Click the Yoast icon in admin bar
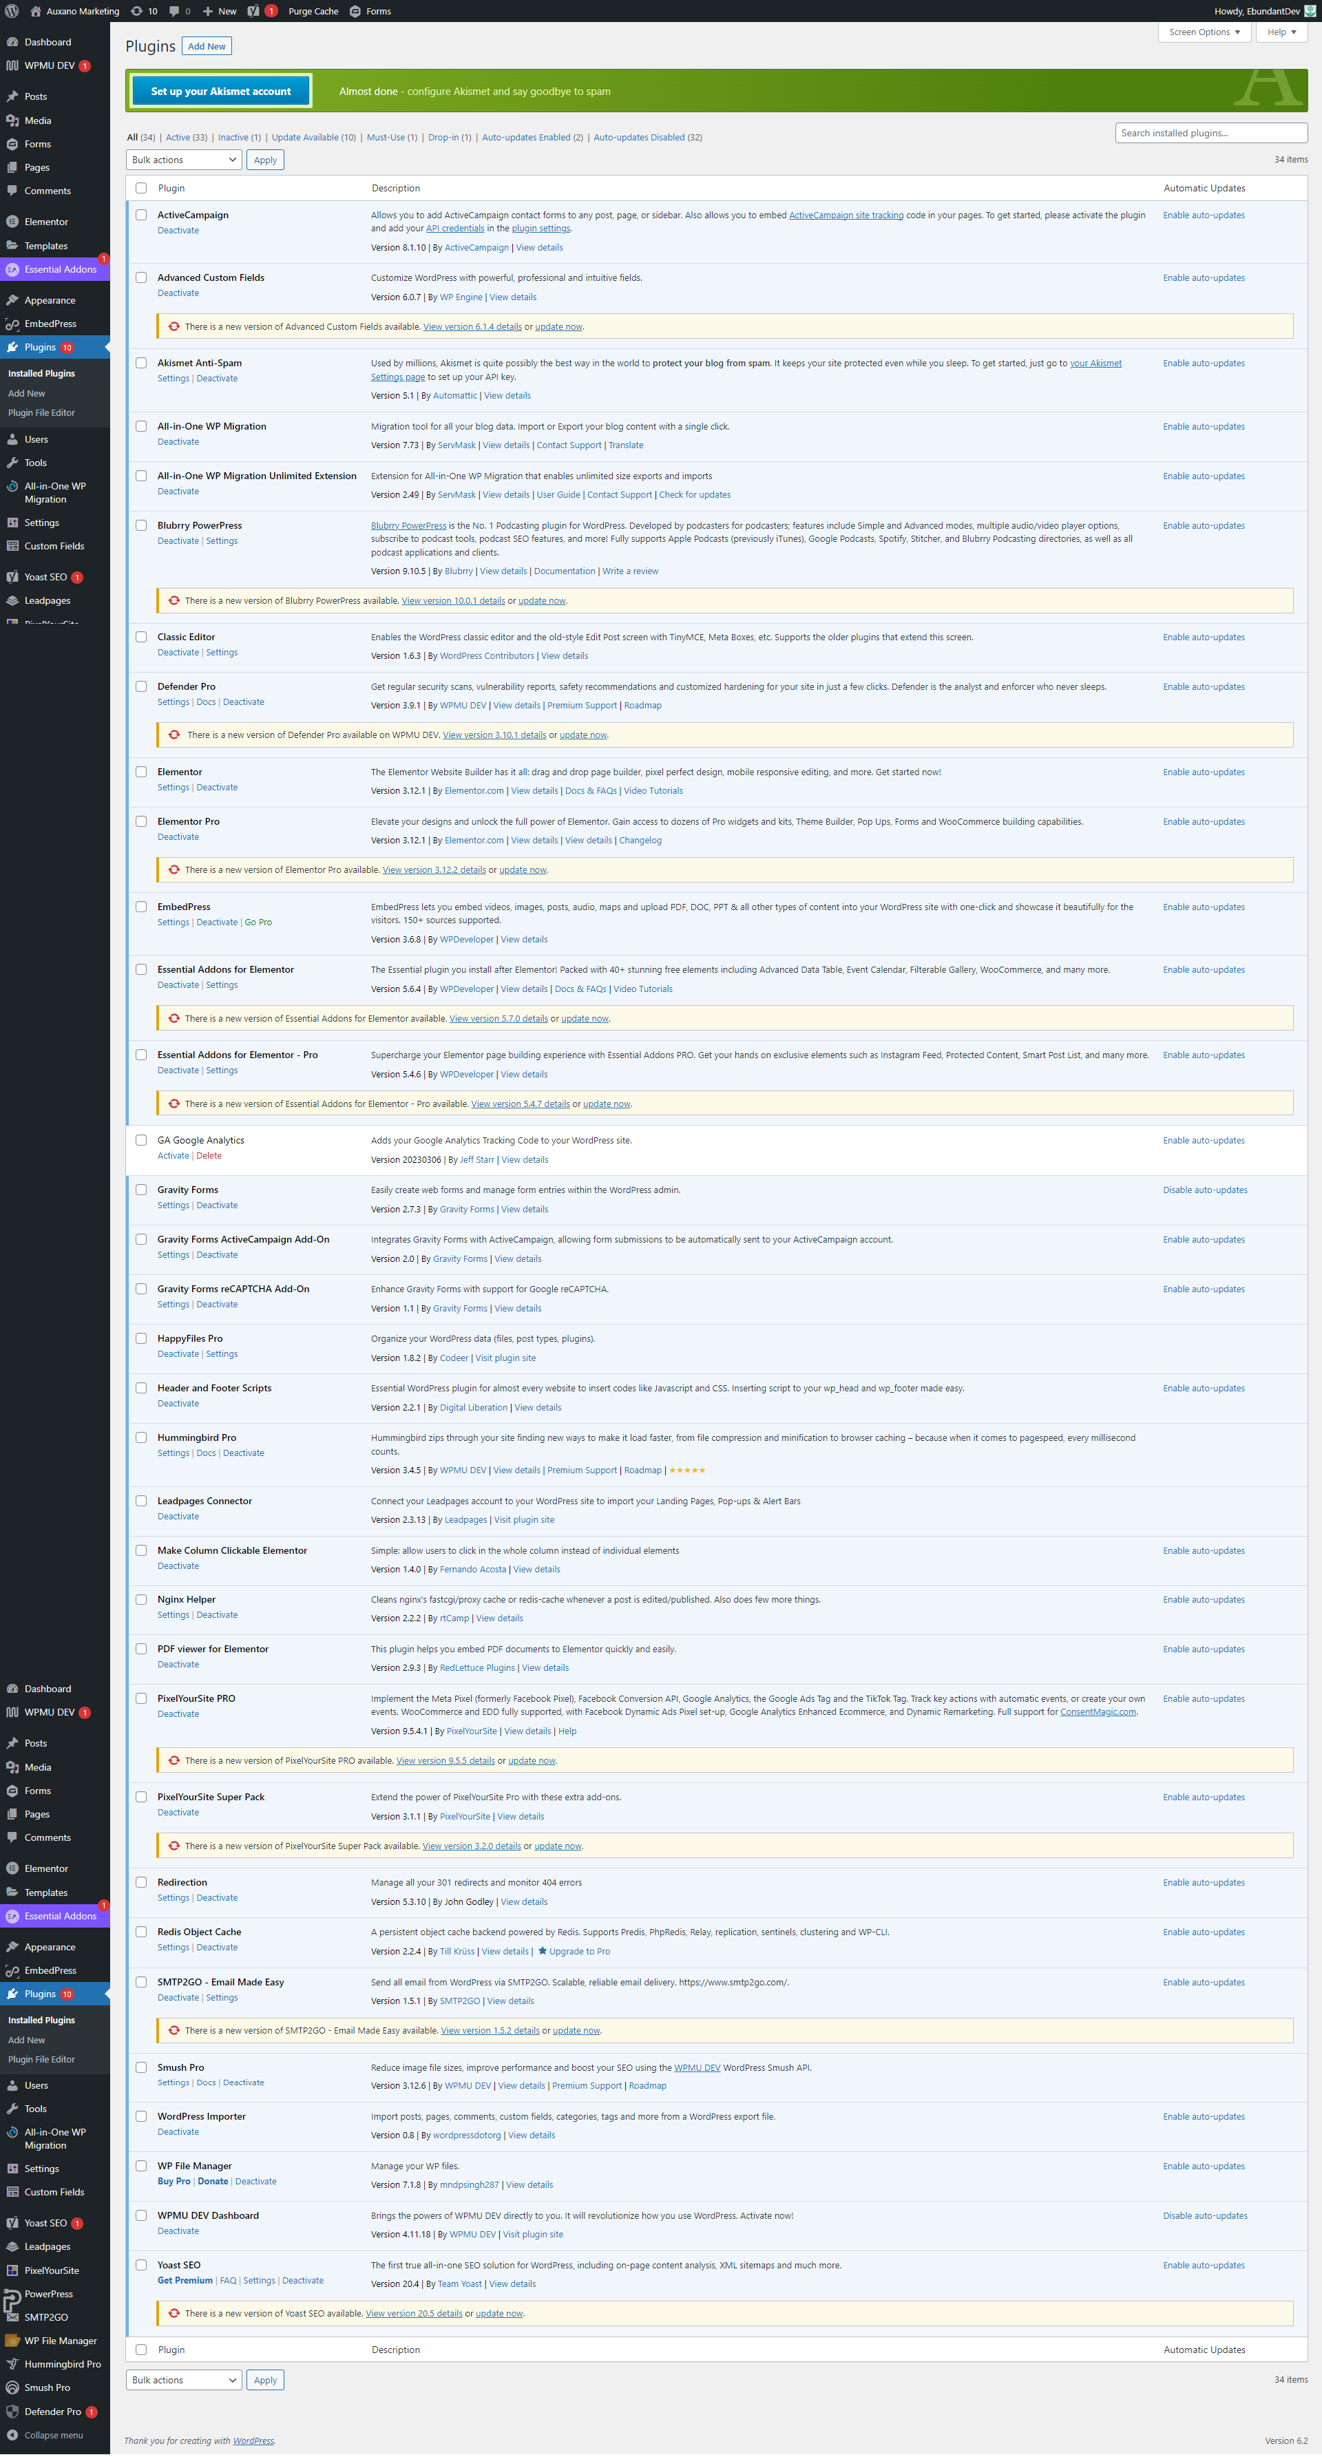The width and height of the screenshot is (1322, 2457). (x=253, y=12)
